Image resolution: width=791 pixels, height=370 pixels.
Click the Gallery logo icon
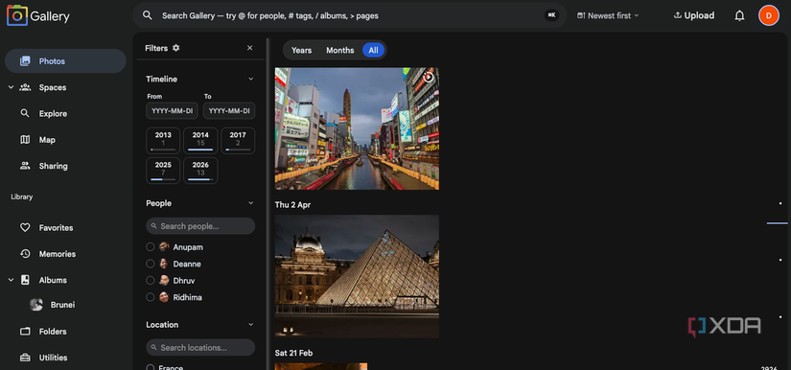pyautogui.click(x=16, y=15)
